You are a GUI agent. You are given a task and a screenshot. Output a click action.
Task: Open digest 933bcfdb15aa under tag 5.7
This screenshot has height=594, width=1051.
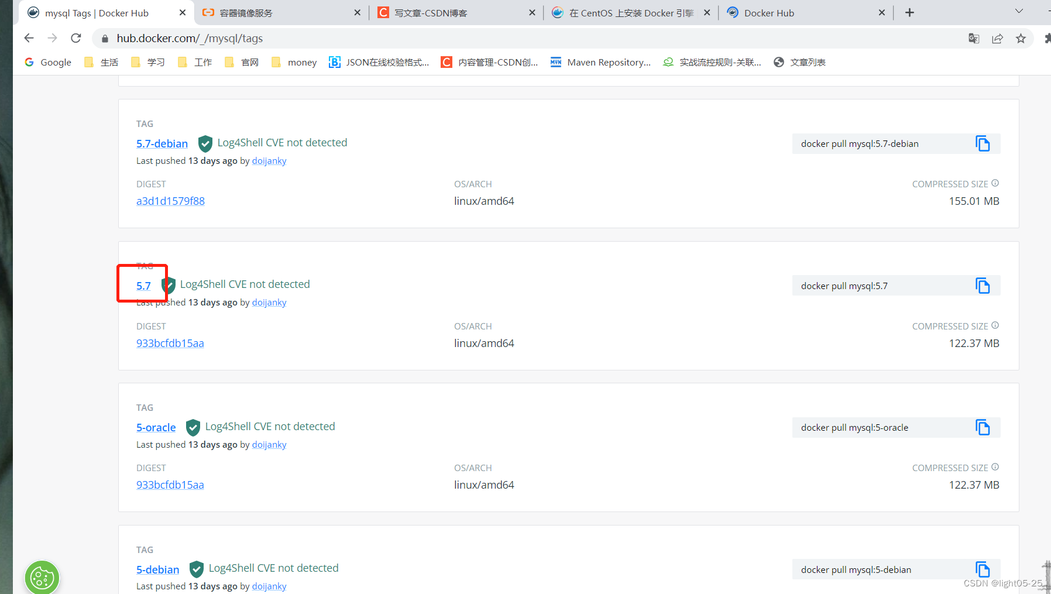170,343
